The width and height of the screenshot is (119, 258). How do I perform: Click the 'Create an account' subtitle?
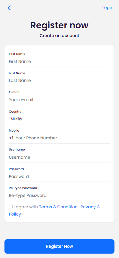pos(59,36)
